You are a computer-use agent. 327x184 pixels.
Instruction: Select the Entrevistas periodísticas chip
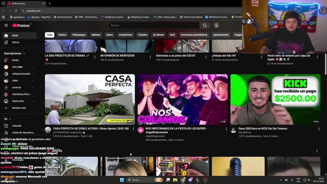[x=194, y=35]
